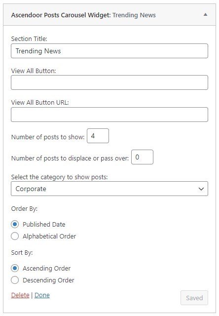
Task: Click the Ascendoor Posts Carousel Widget header title
Action: click(x=83, y=15)
